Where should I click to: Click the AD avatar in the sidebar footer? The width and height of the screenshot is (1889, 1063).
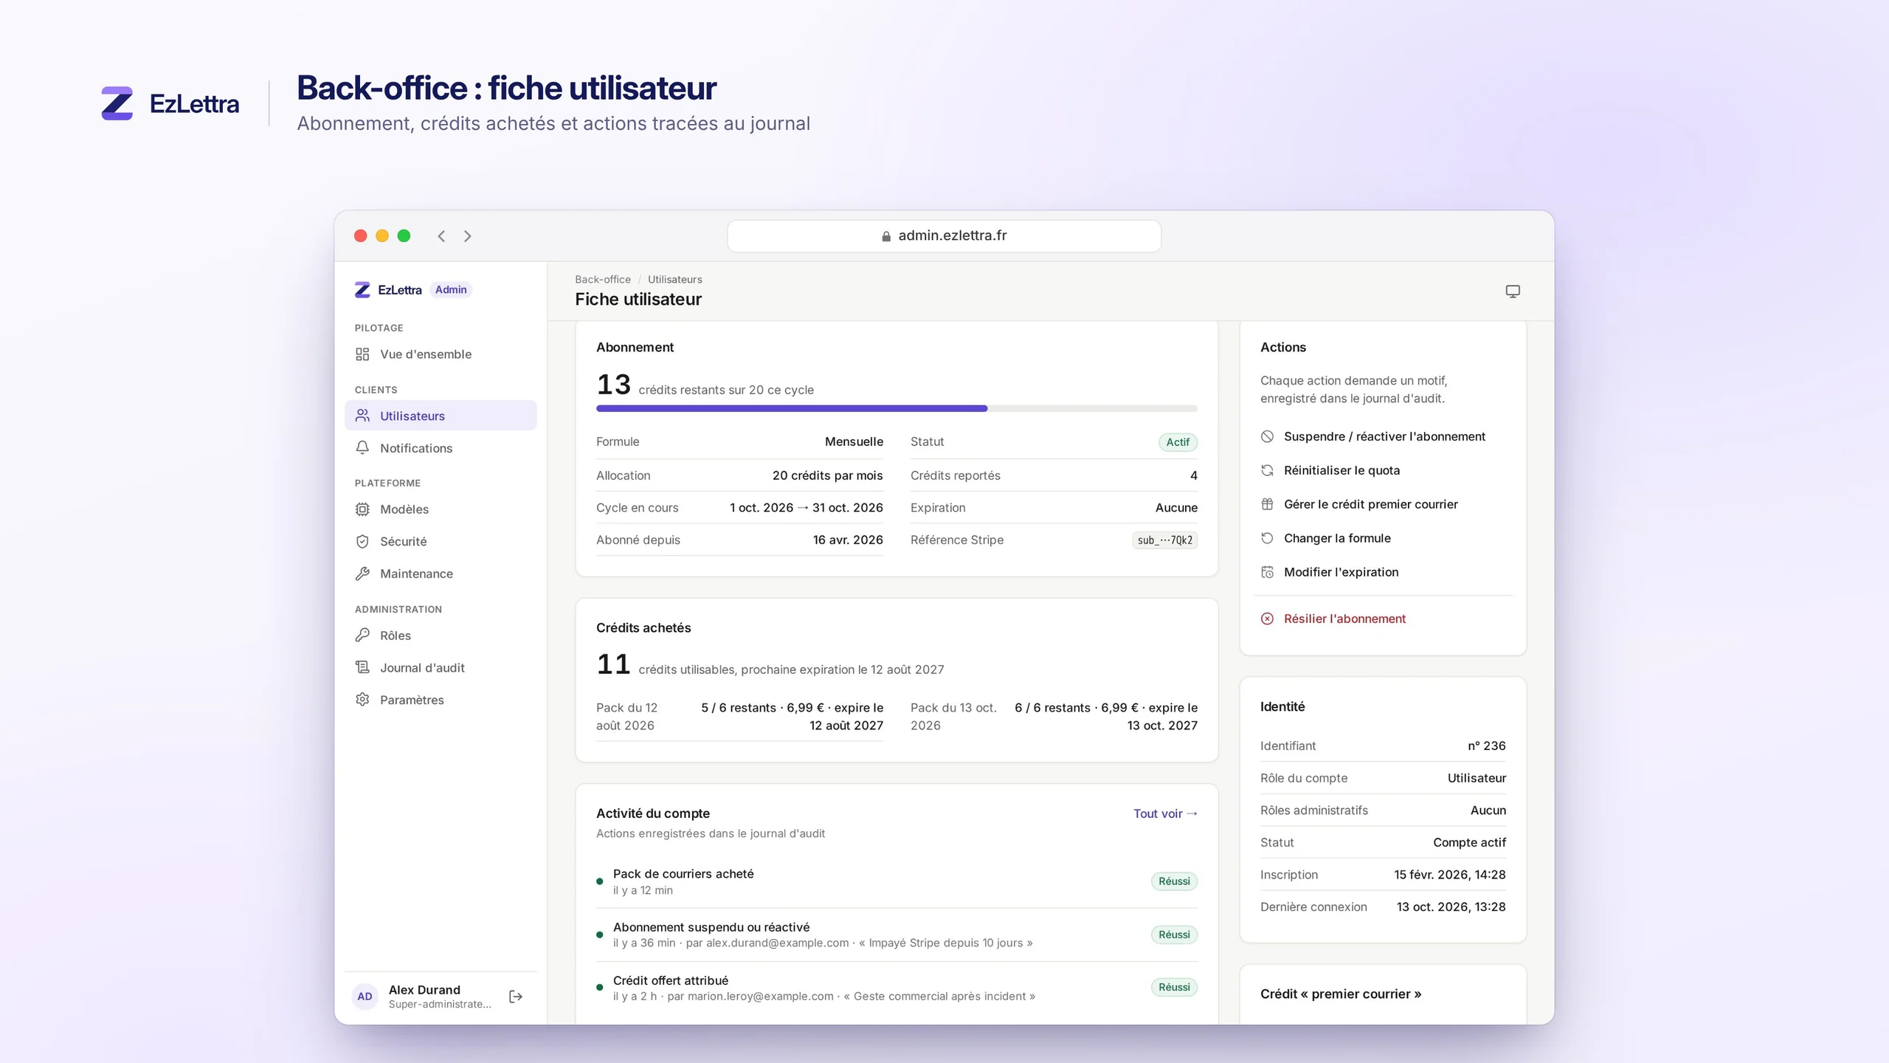[365, 997]
